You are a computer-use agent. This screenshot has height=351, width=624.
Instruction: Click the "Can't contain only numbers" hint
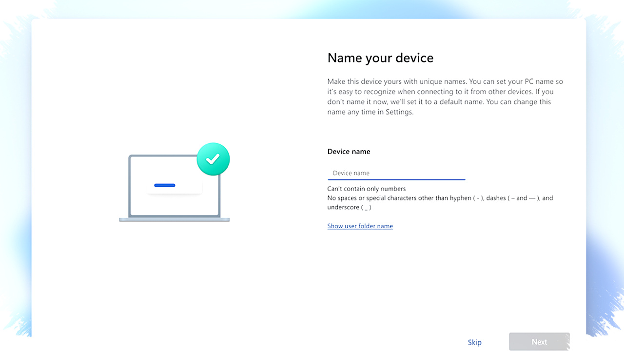point(366,189)
